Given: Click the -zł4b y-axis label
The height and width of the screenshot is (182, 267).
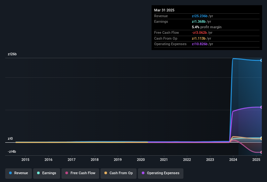Looking at the screenshot, I should [x=12, y=151].
